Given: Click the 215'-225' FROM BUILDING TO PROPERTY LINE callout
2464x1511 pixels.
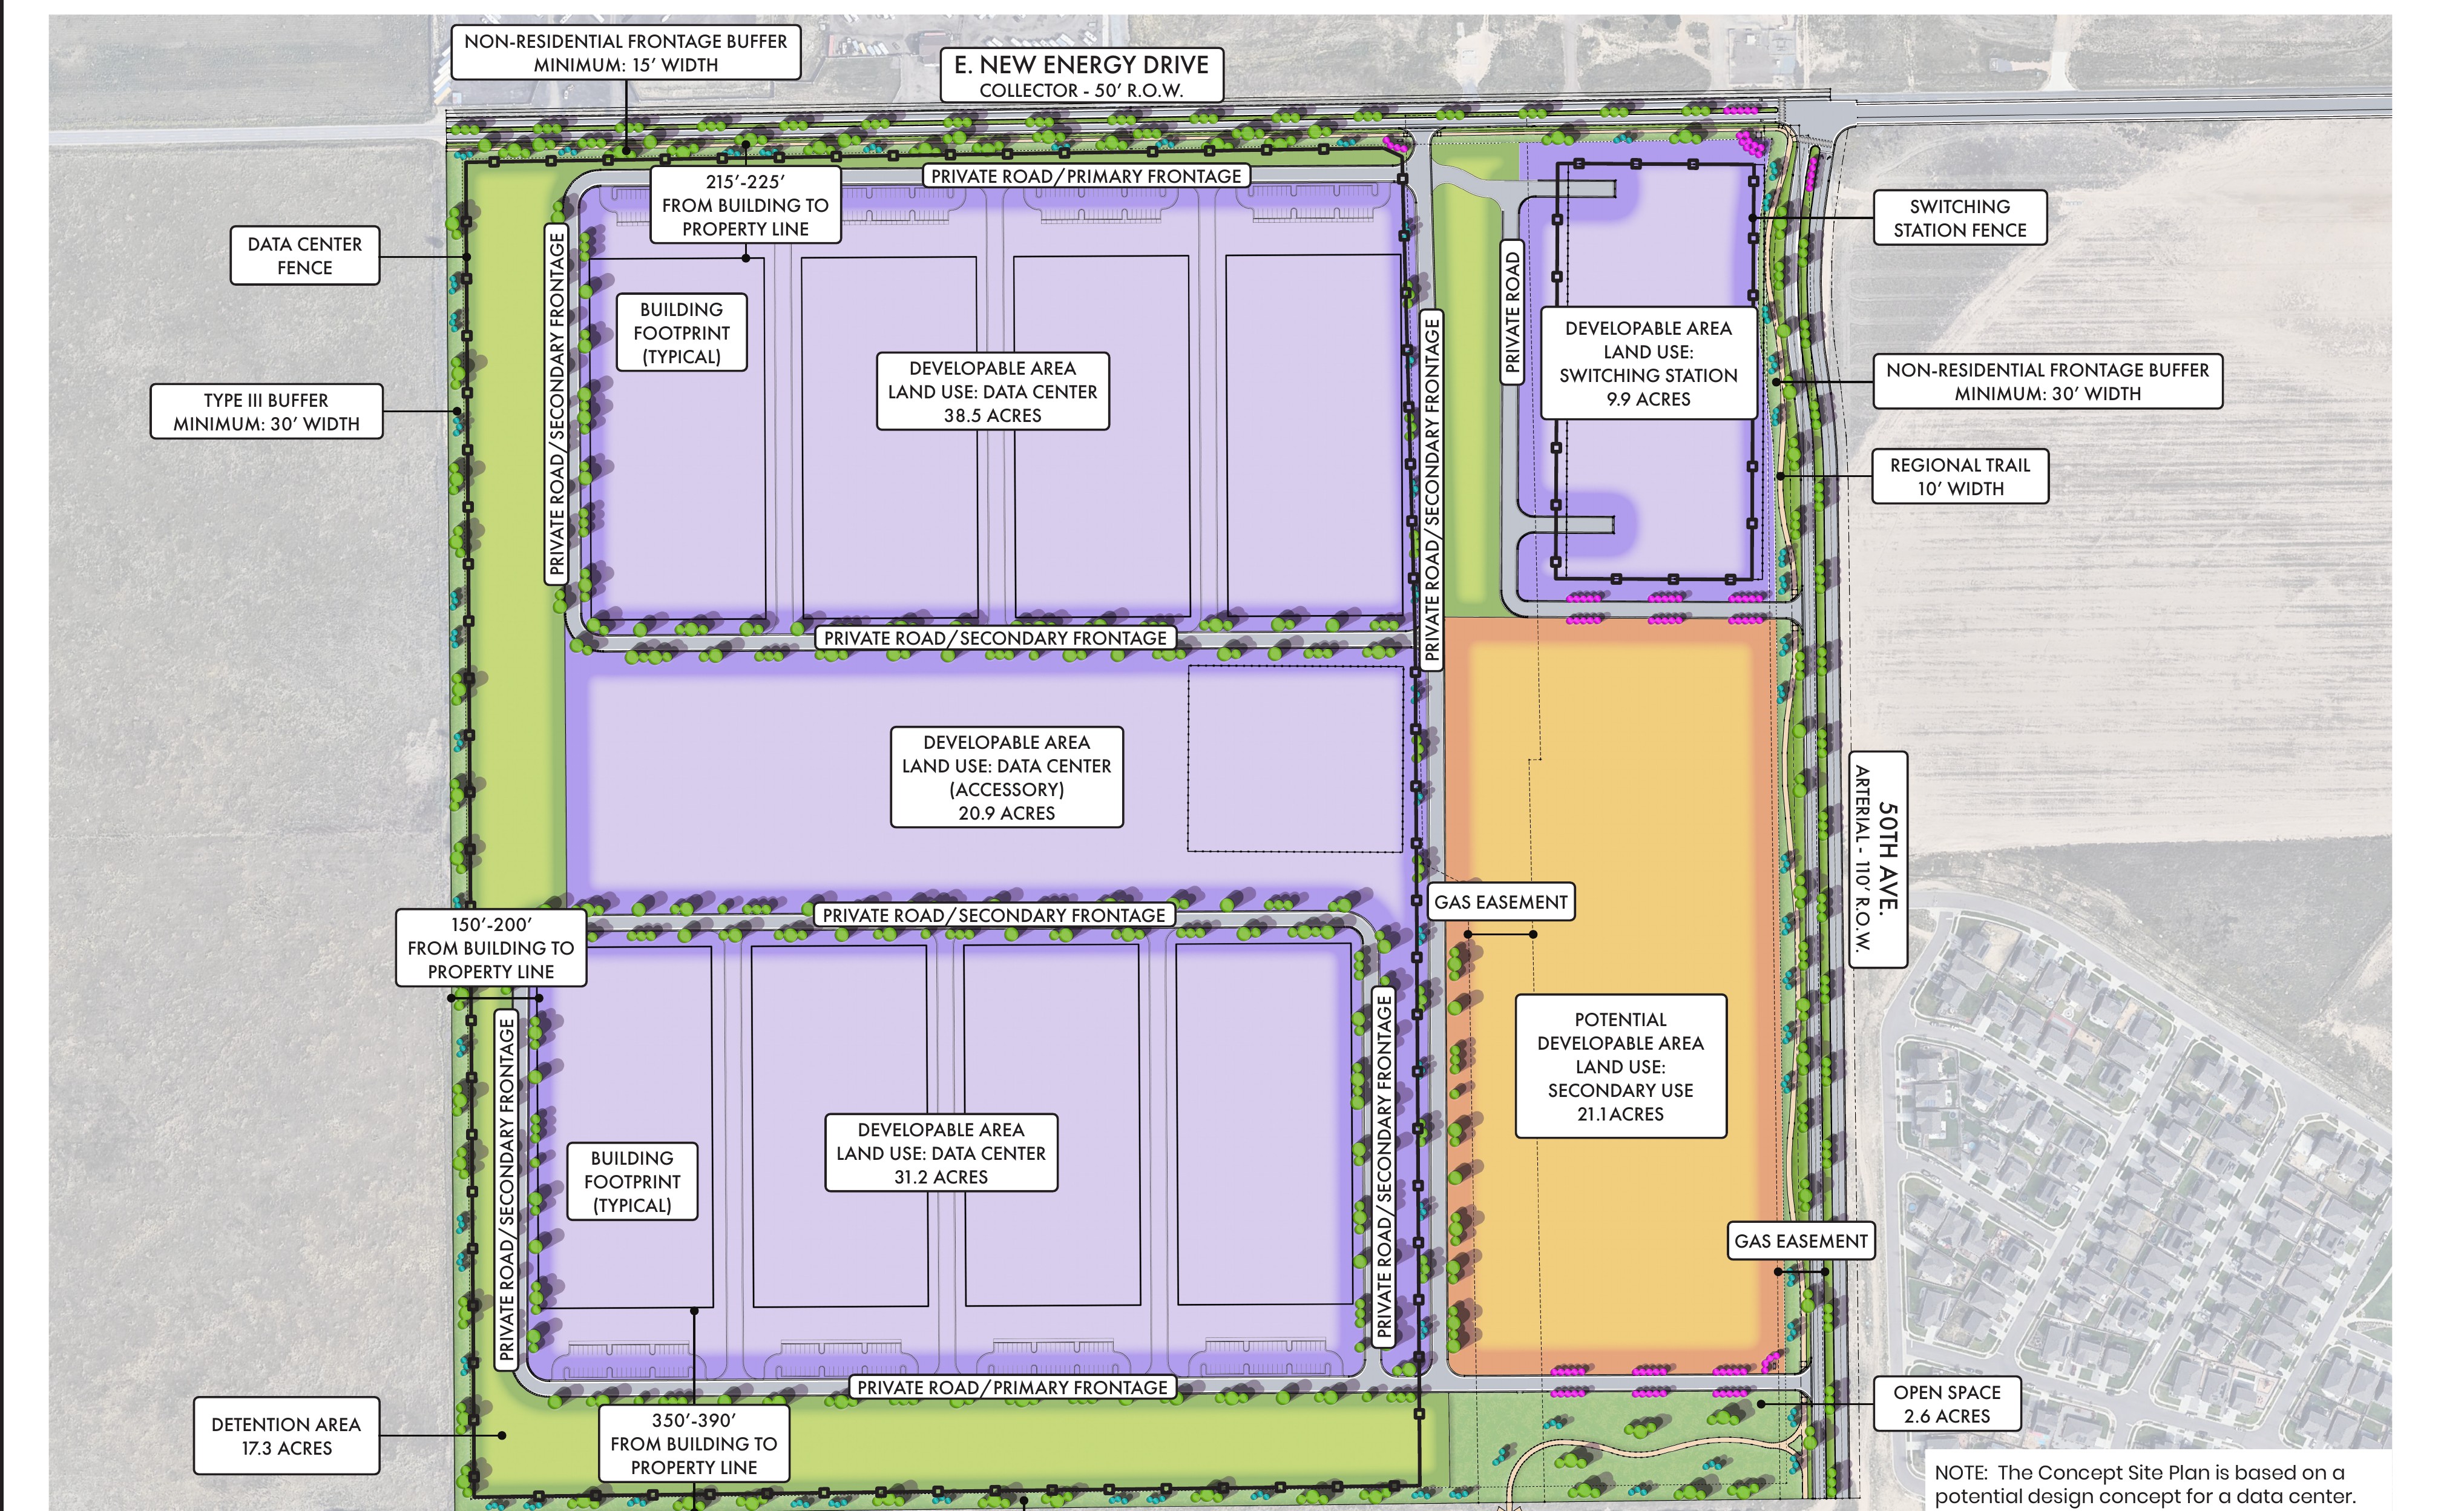Looking at the screenshot, I should [x=745, y=205].
